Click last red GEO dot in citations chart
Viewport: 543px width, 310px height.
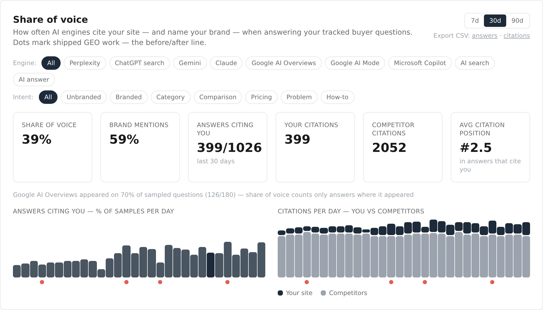coord(492,282)
